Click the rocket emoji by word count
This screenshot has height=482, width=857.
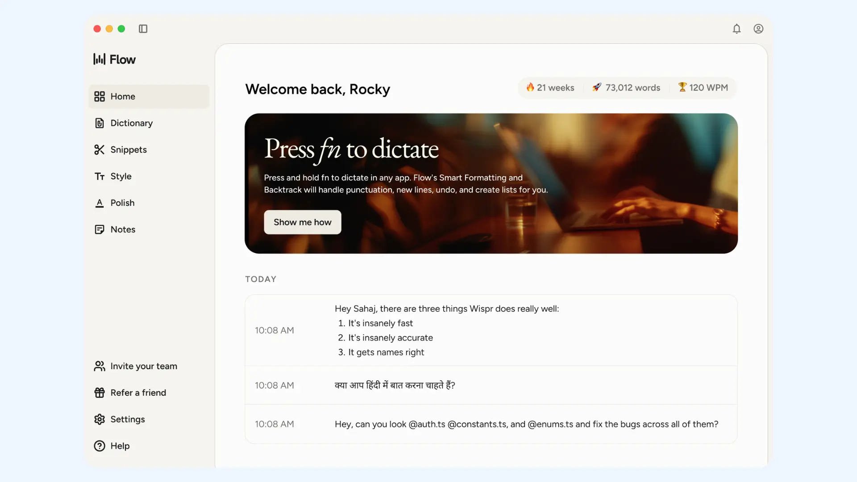[x=597, y=87]
